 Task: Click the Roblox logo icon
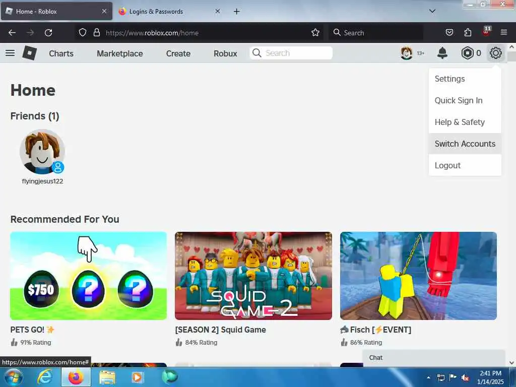29,53
